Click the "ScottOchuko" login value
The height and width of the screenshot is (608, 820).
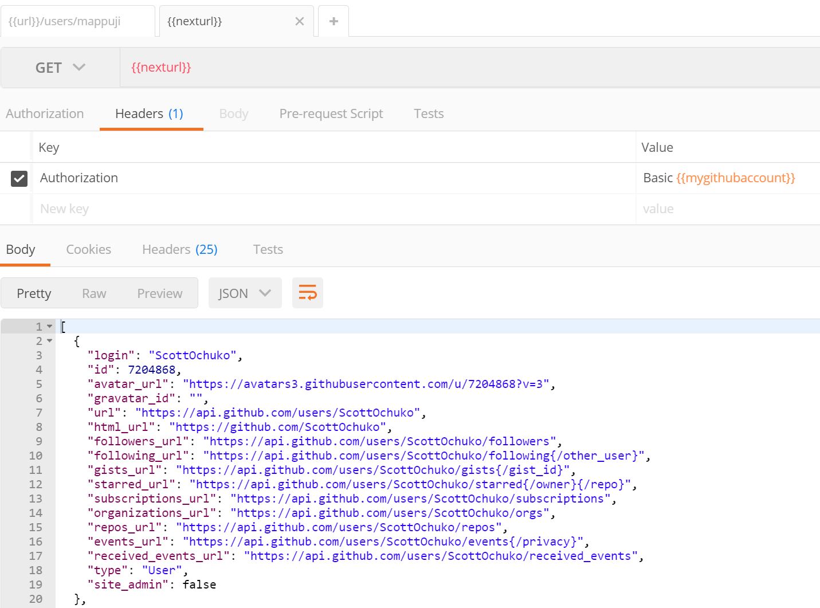click(x=193, y=355)
